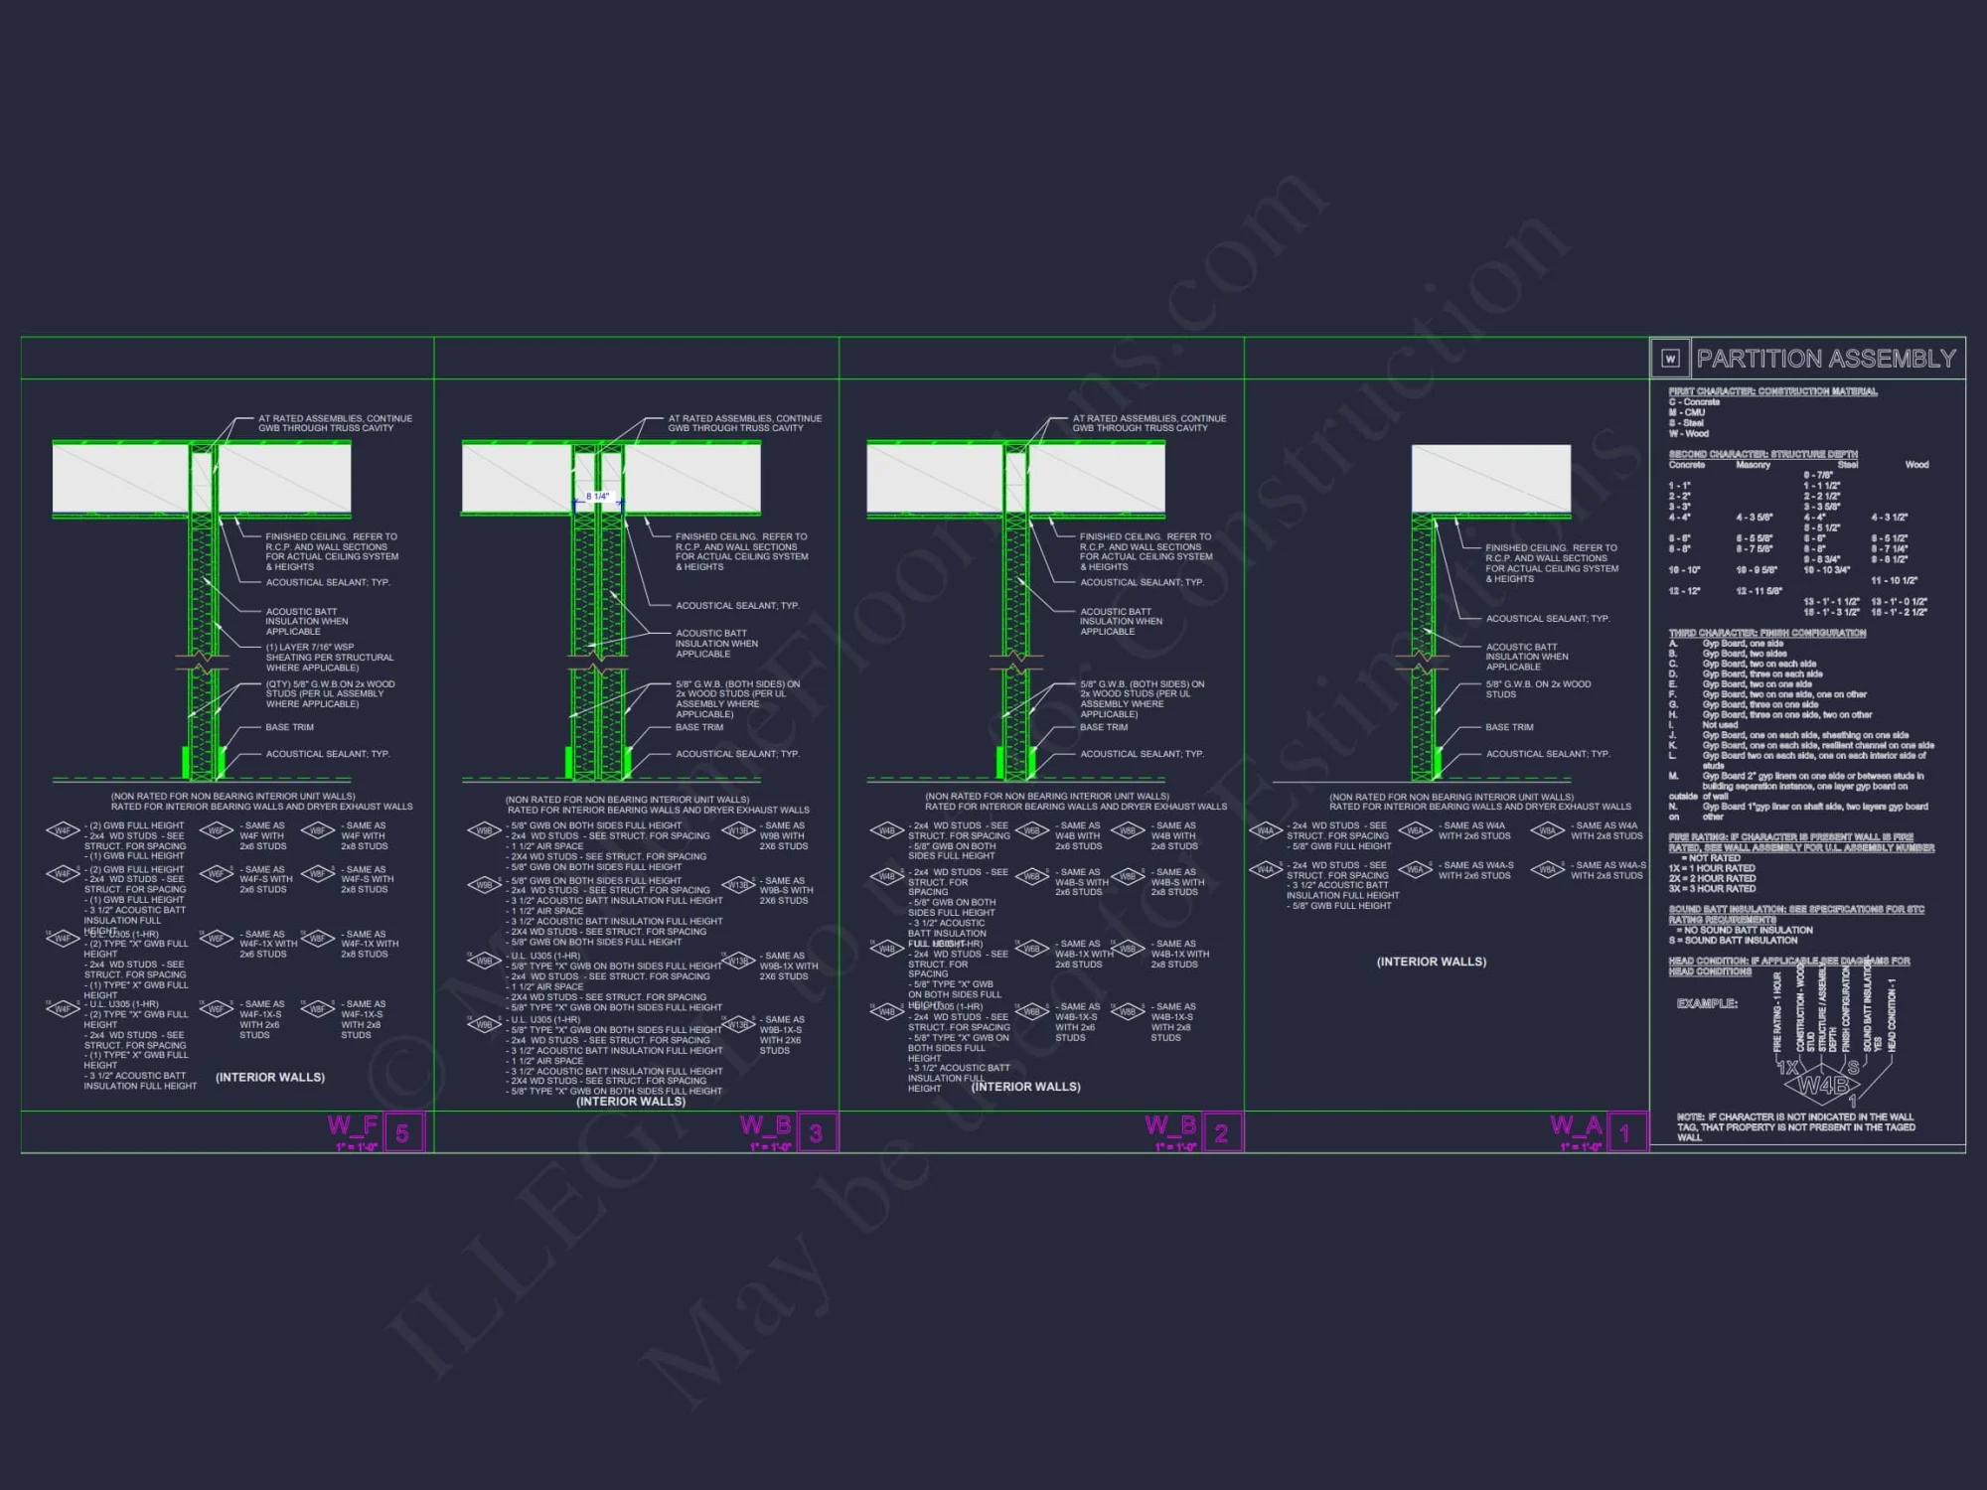Select the magenta detail number 2 box

click(1221, 1133)
